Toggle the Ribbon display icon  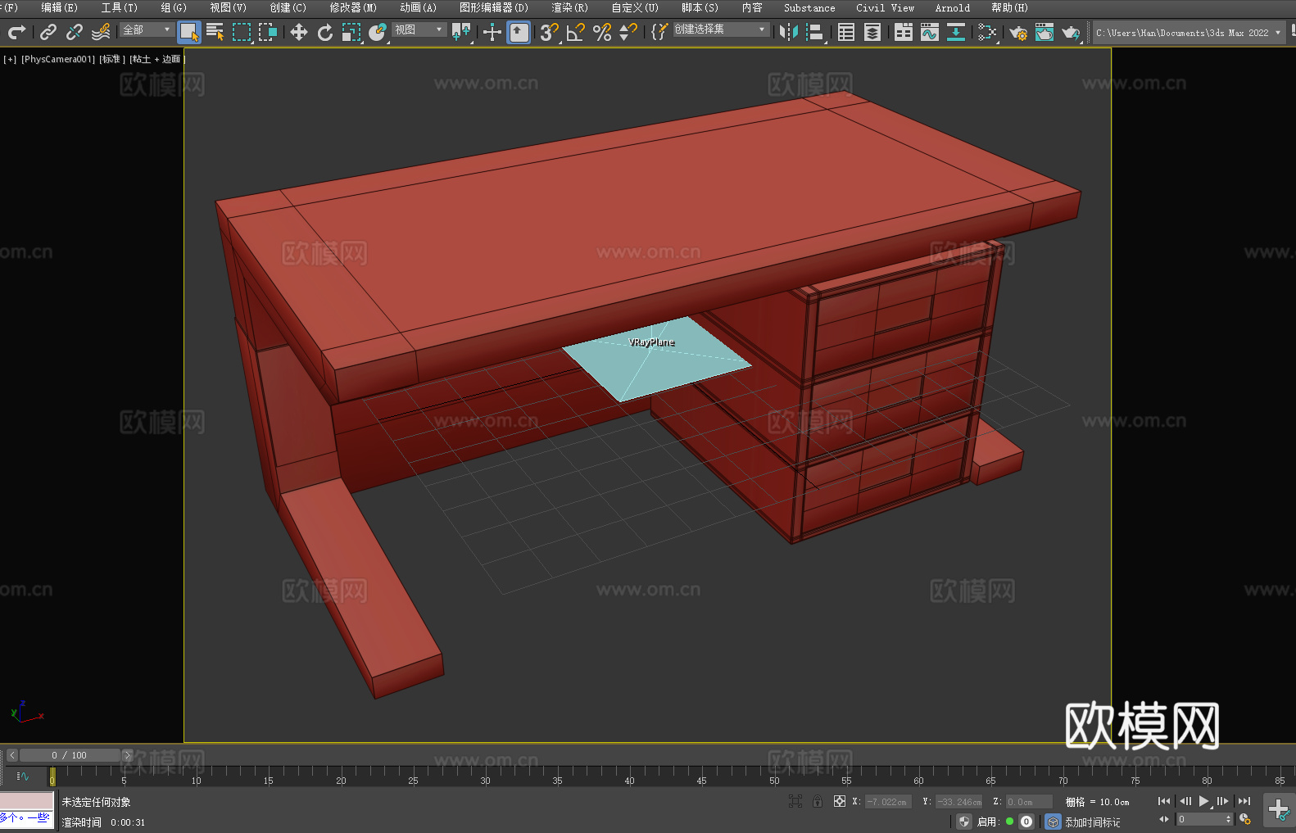coord(904,32)
